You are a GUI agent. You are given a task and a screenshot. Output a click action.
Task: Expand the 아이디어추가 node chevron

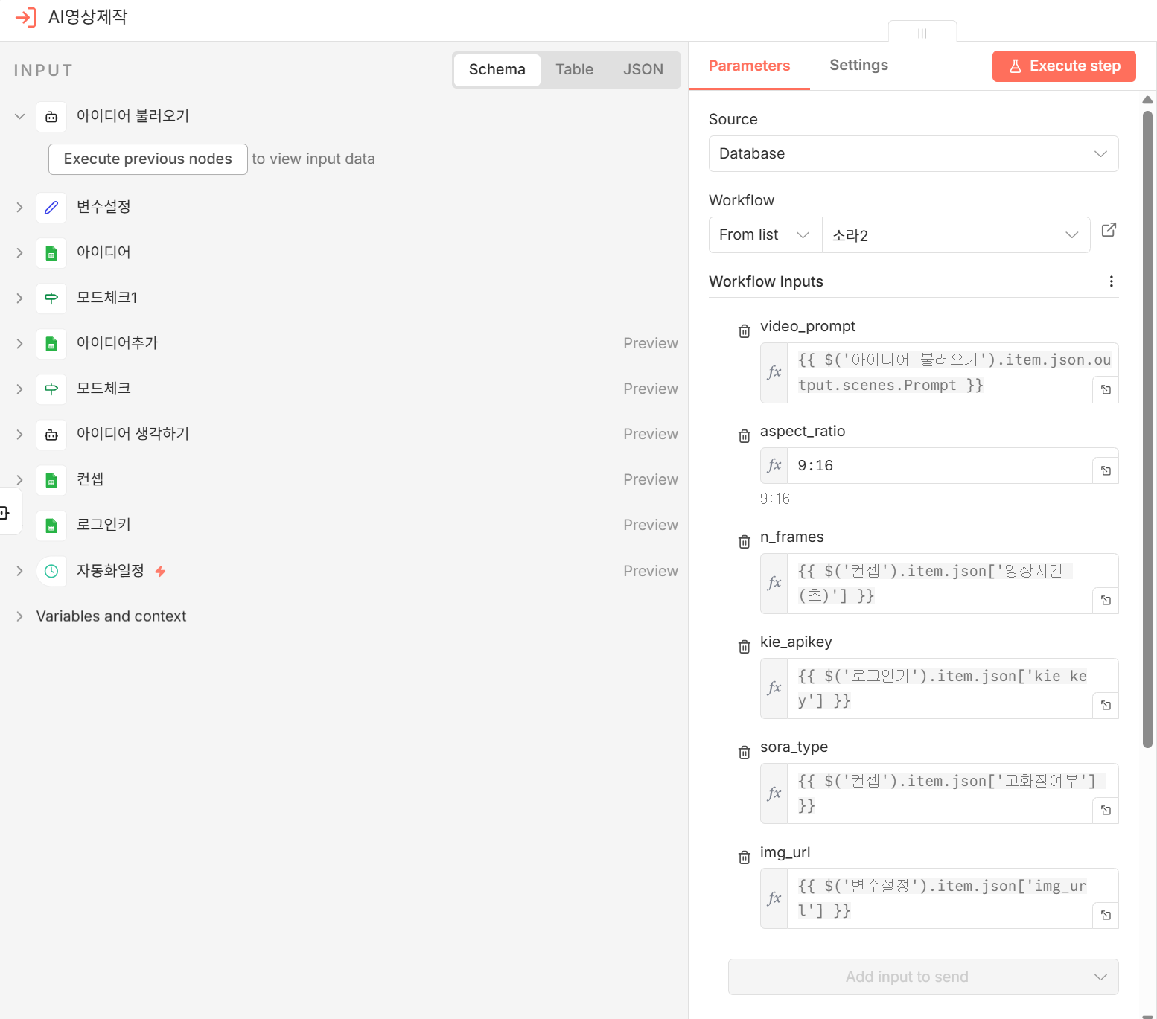point(20,344)
